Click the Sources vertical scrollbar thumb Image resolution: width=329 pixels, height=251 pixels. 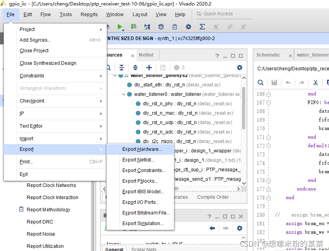tap(244, 108)
